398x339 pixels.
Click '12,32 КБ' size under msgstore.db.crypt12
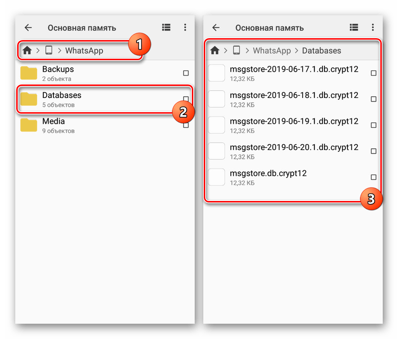[x=242, y=183]
